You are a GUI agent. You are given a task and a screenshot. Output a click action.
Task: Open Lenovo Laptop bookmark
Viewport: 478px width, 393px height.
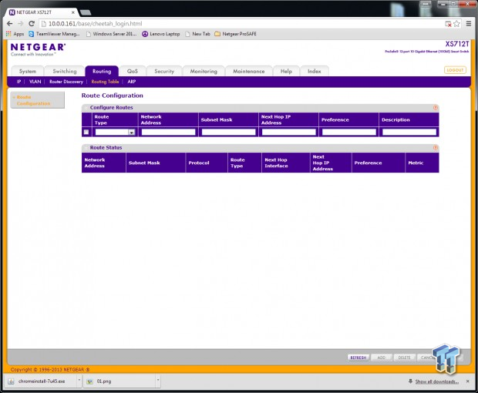tap(161, 34)
